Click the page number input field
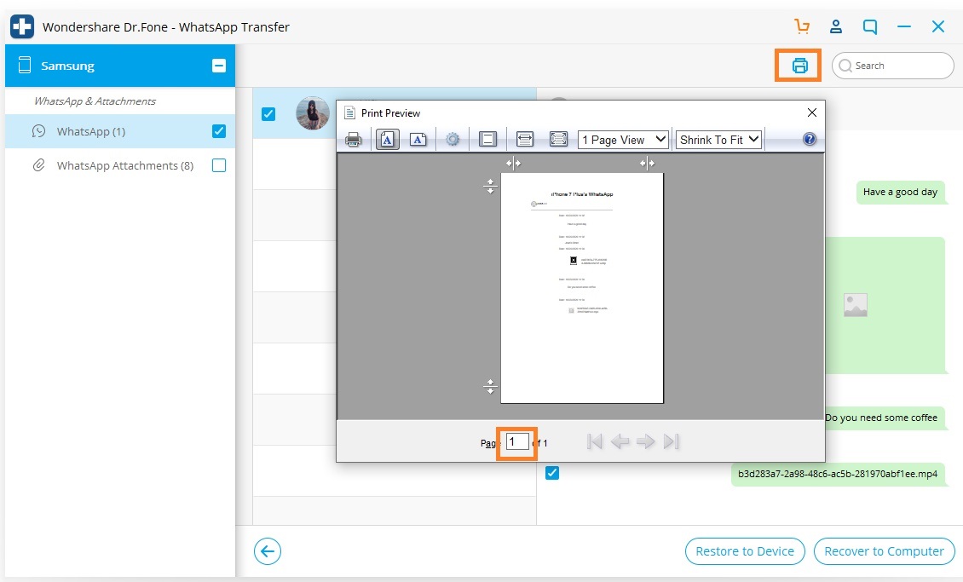Screen dimensions: 963x582 point(517,442)
